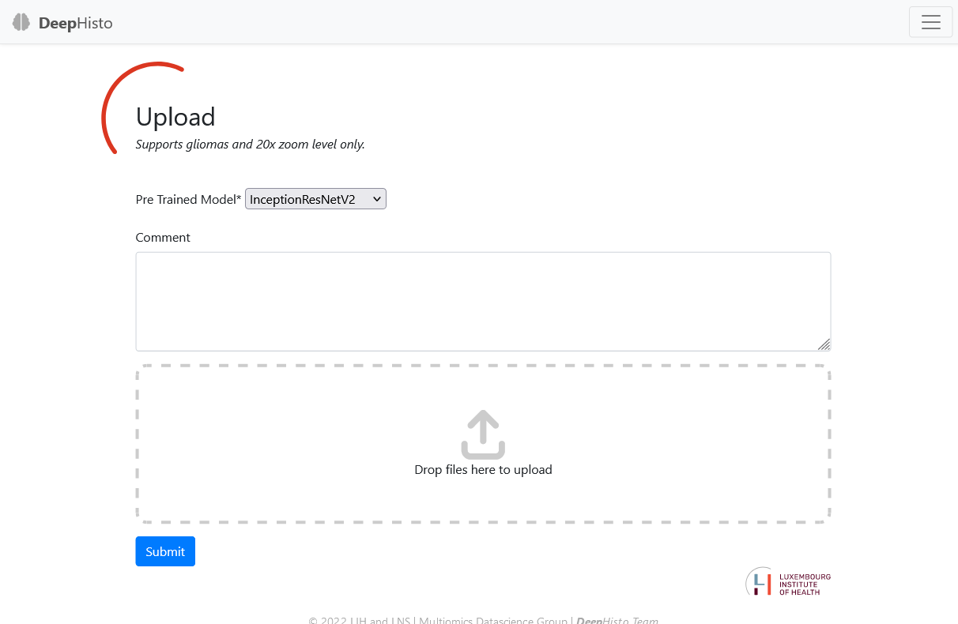Click the upload arrow icon
The width and height of the screenshot is (958, 624).
pyautogui.click(x=483, y=434)
